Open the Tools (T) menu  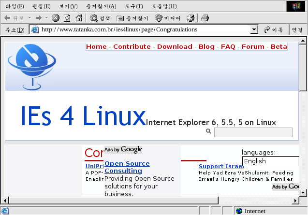coord(134,6)
